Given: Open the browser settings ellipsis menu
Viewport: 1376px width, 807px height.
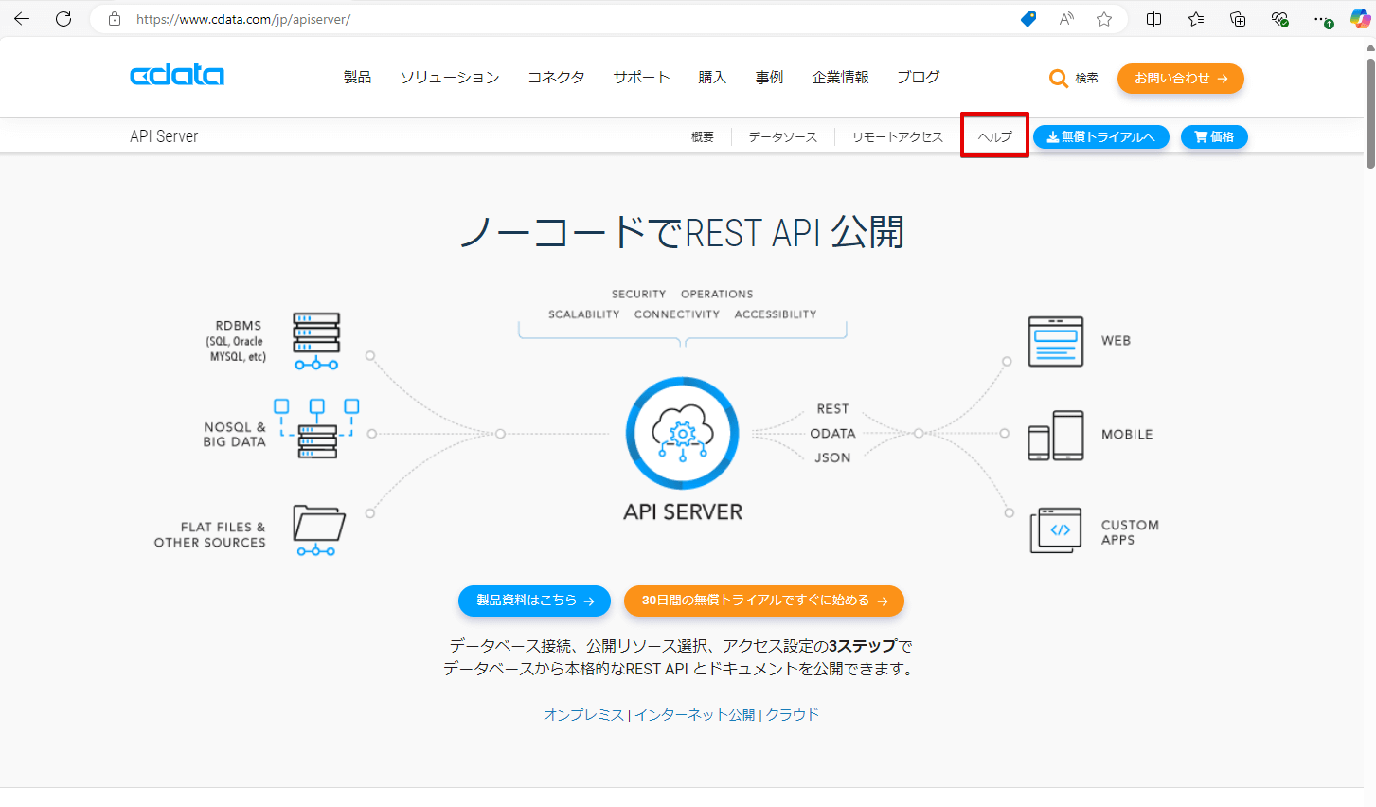Looking at the screenshot, I should (1322, 19).
